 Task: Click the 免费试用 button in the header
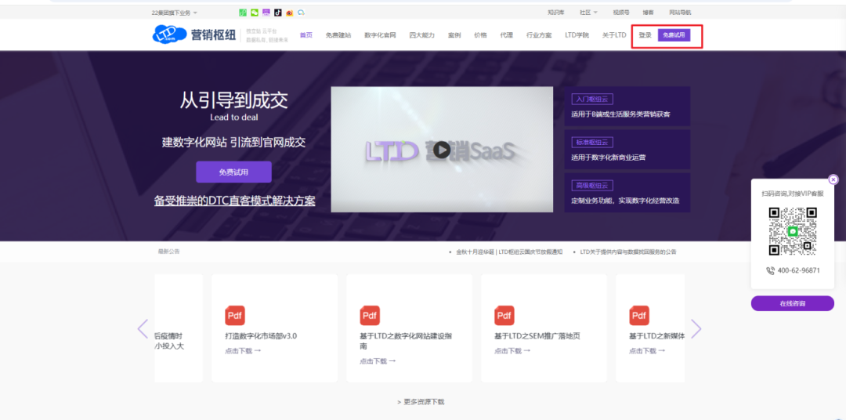674,35
